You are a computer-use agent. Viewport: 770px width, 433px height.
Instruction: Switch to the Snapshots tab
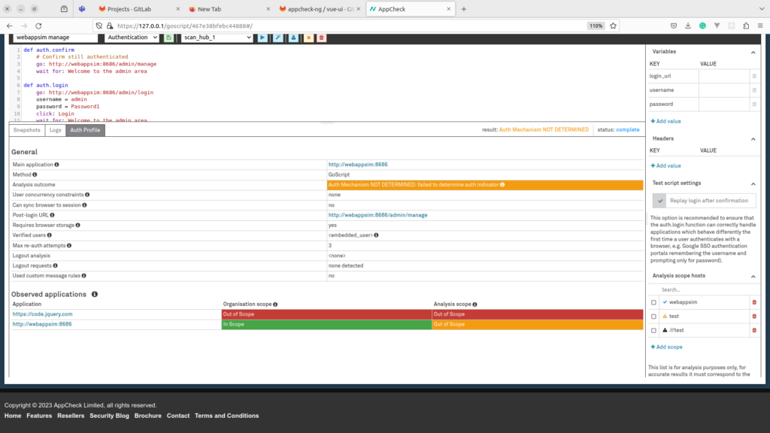[26, 130]
